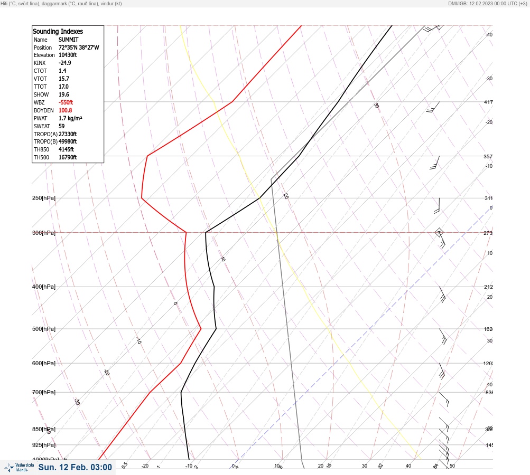Screen dimensions: 530x475
Task: Click the TH850 value '4145ft'
Action: coord(66,149)
